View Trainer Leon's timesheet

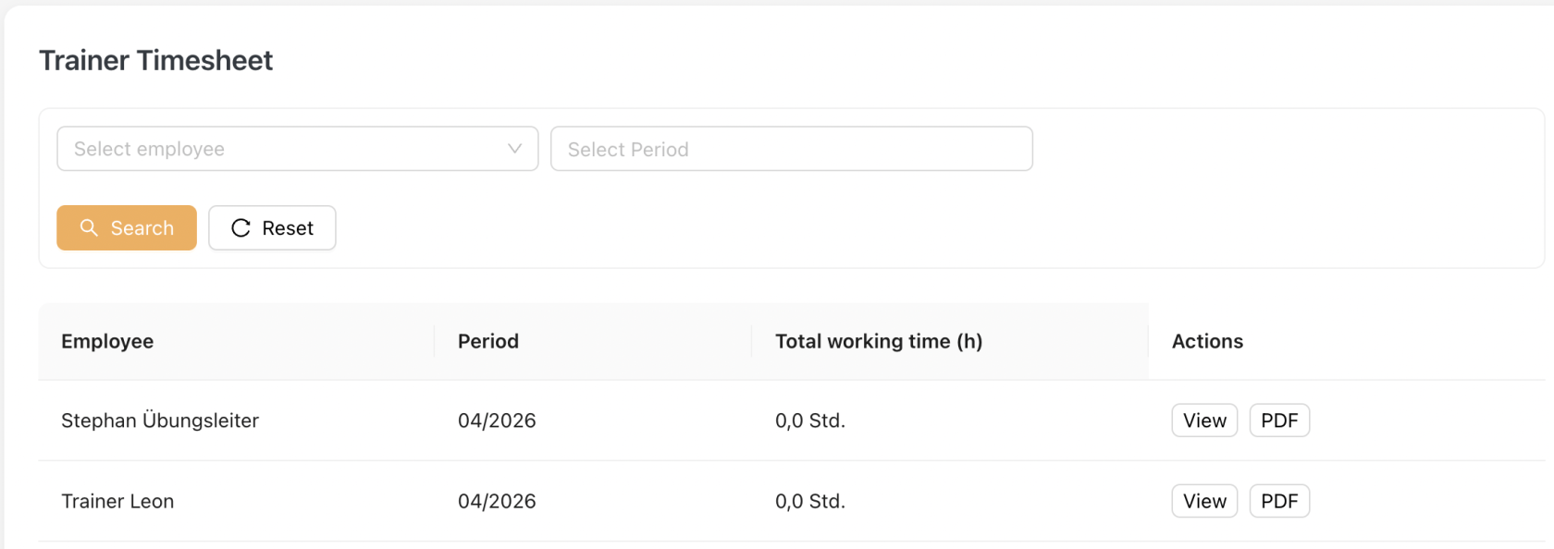(x=1204, y=501)
